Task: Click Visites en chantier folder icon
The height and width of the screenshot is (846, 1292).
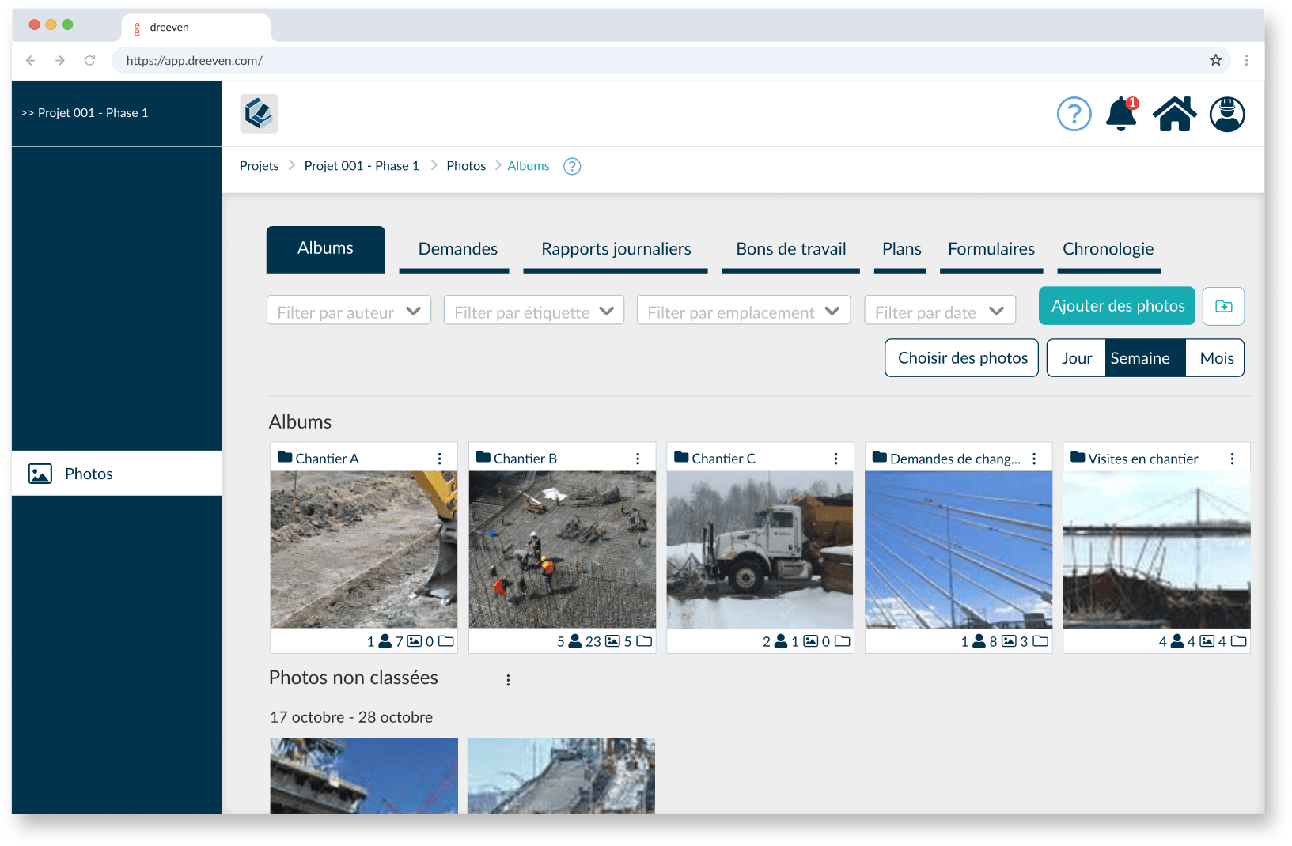Action: click(x=1078, y=457)
